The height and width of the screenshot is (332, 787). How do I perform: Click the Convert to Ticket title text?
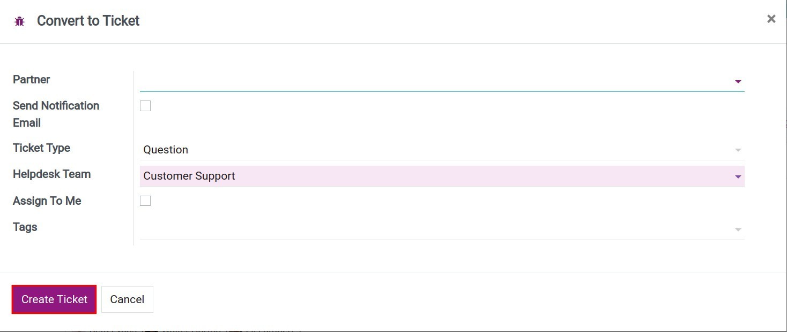(x=87, y=21)
